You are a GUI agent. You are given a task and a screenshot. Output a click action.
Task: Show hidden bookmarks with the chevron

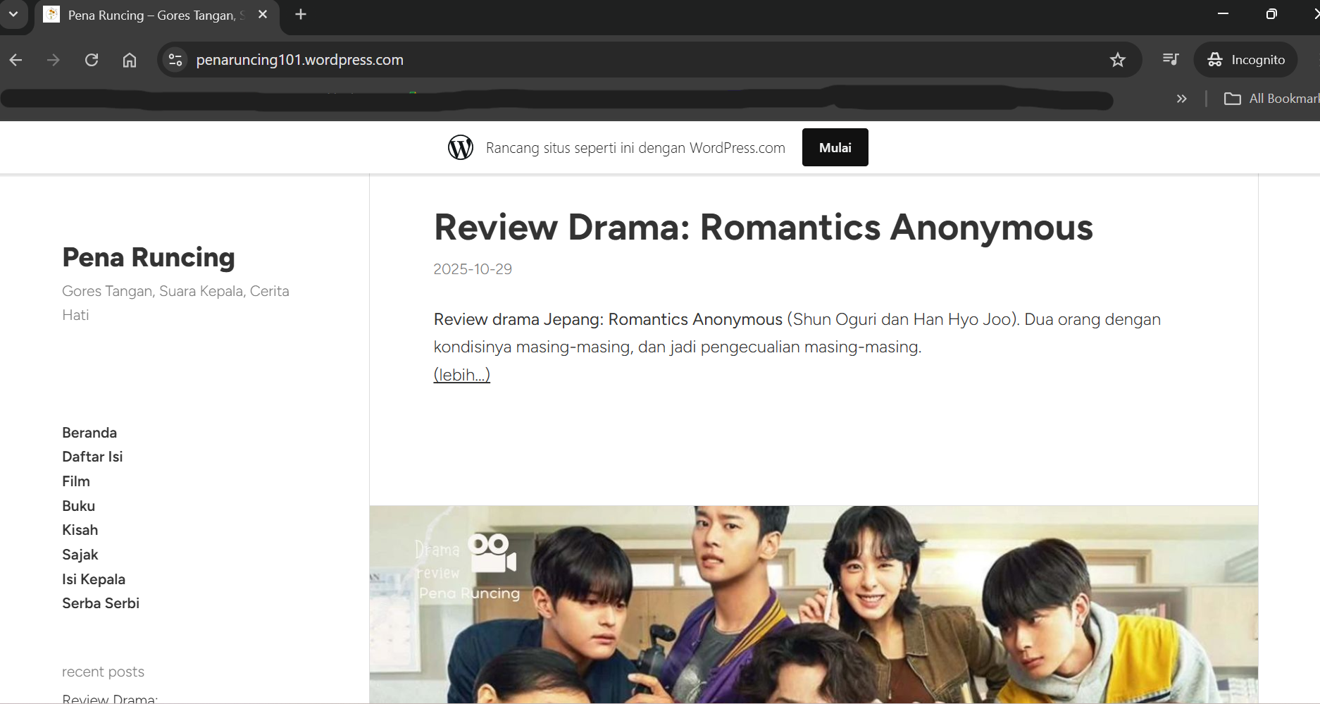[1181, 99]
